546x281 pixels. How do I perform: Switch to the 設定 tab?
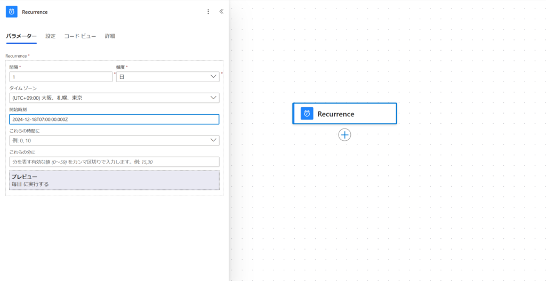51,36
